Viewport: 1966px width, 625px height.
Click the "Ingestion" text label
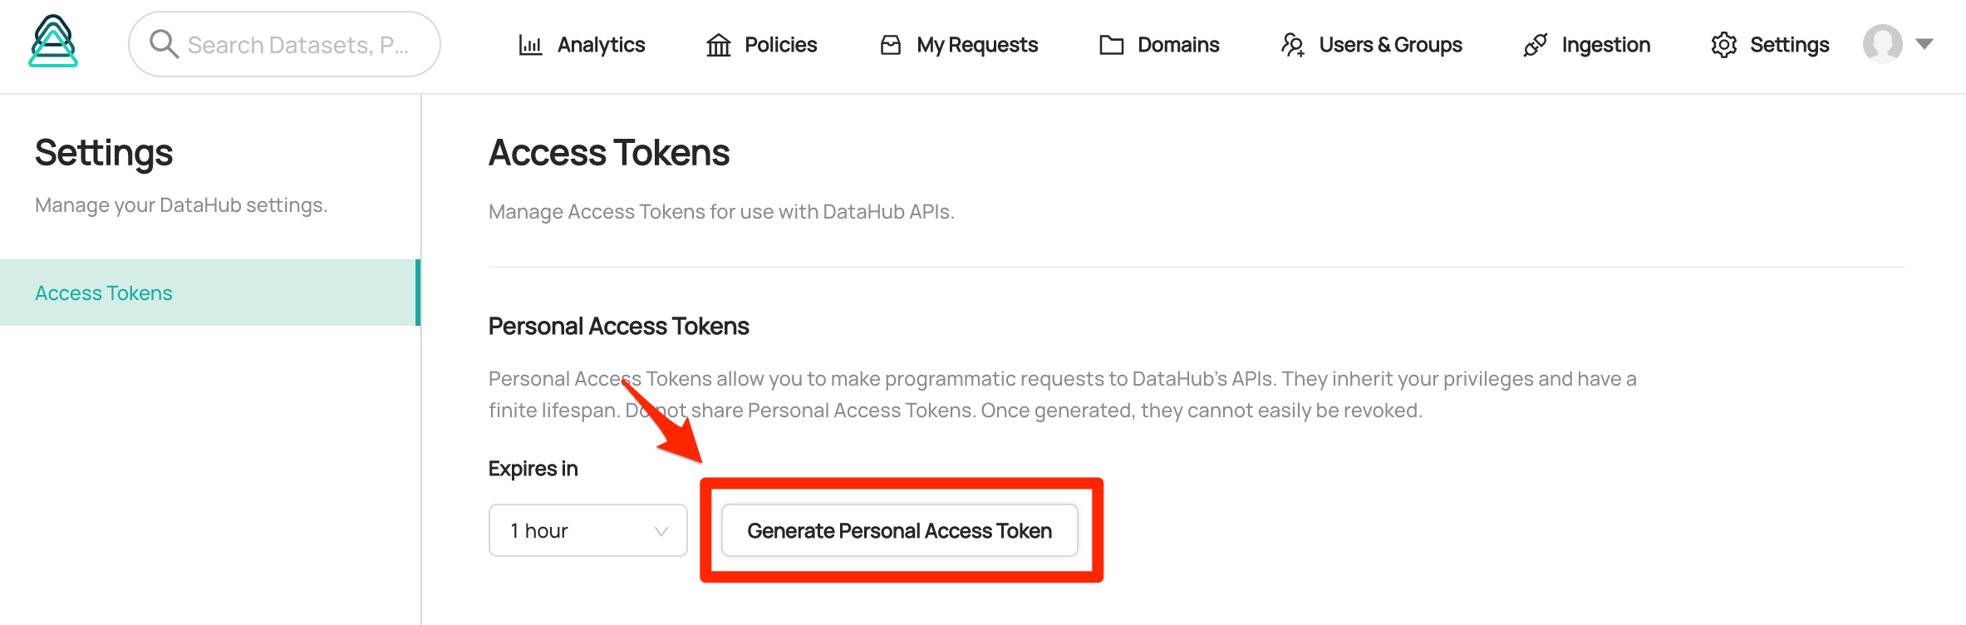point(1605,45)
